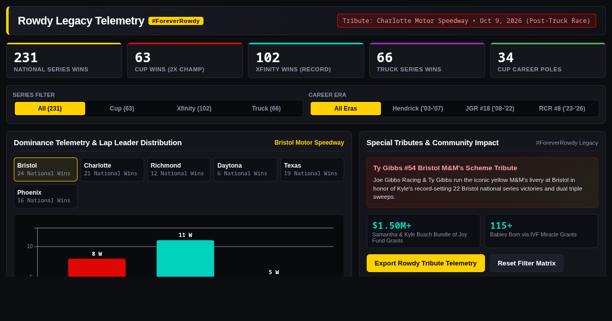612x321 pixels.
Task: Filter by Xfinity (102) series
Action: point(194,109)
